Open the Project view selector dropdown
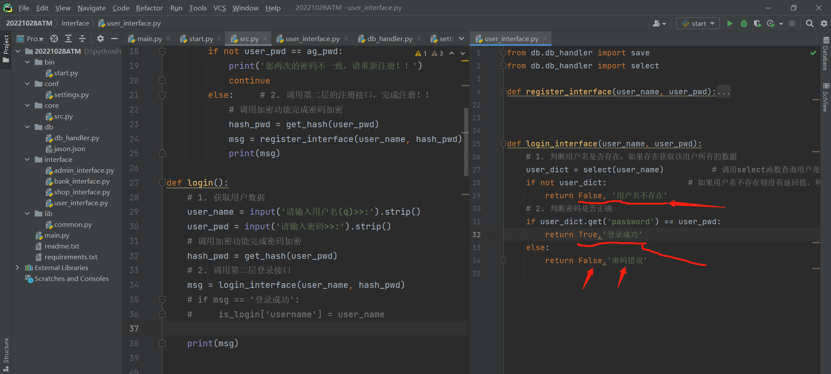The height and width of the screenshot is (374, 831). point(30,39)
